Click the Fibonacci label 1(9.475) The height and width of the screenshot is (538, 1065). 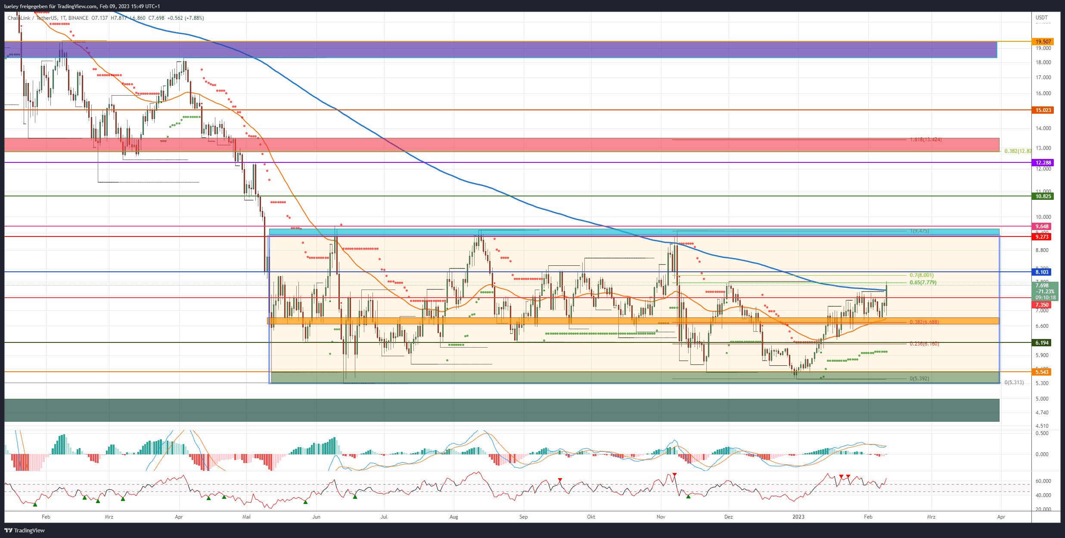pyautogui.click(x=919, y=231)
